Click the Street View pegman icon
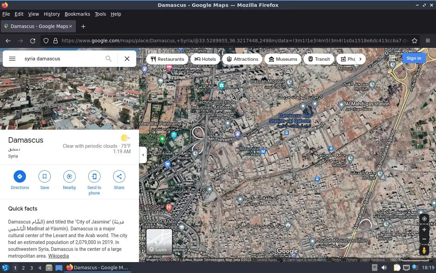This screenshot has height=273, width=436. (424, 250)
